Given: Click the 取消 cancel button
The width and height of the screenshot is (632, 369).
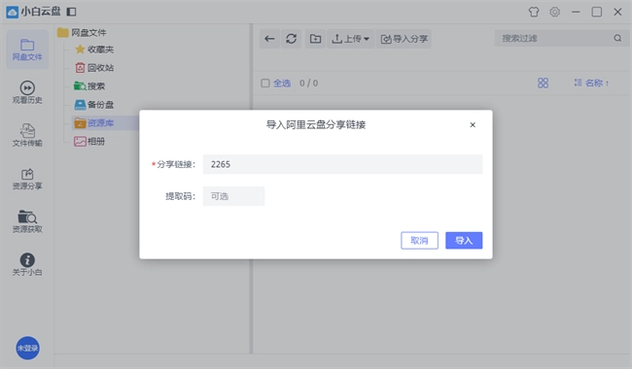Looking at the screenshot, I should coord(419,240).
